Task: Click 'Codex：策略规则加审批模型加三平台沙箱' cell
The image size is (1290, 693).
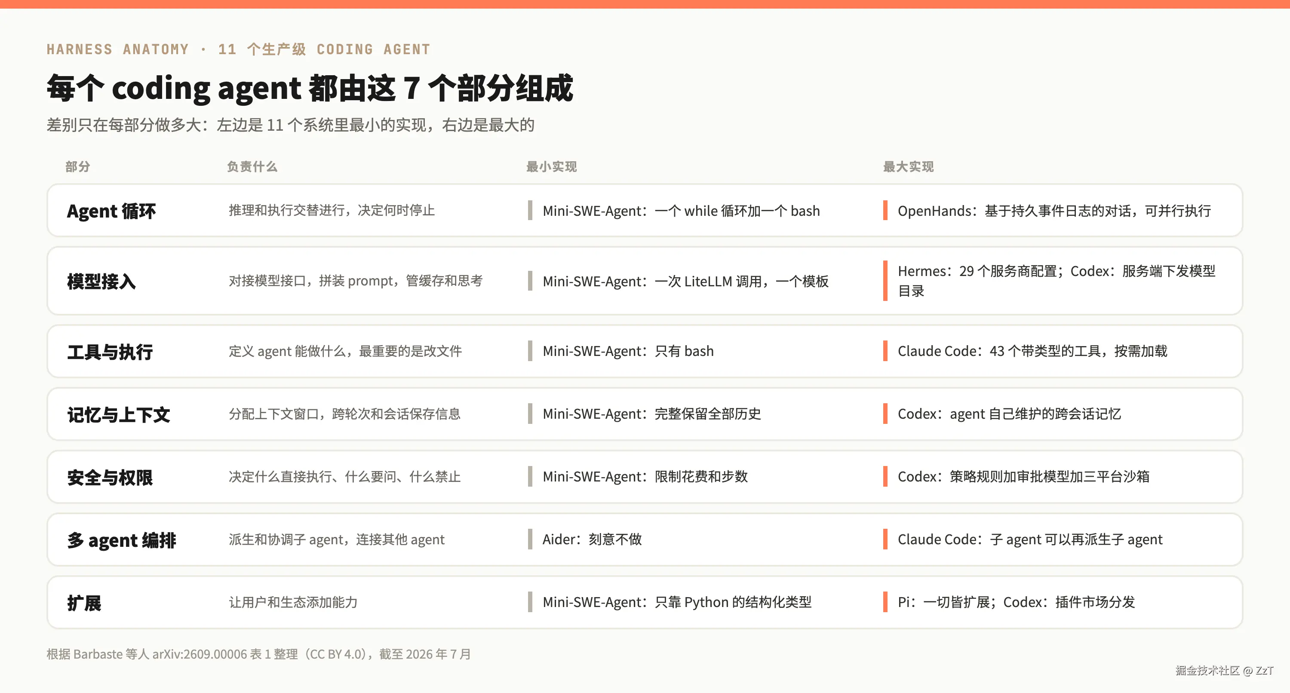Action: click(x=1023, y=477)
